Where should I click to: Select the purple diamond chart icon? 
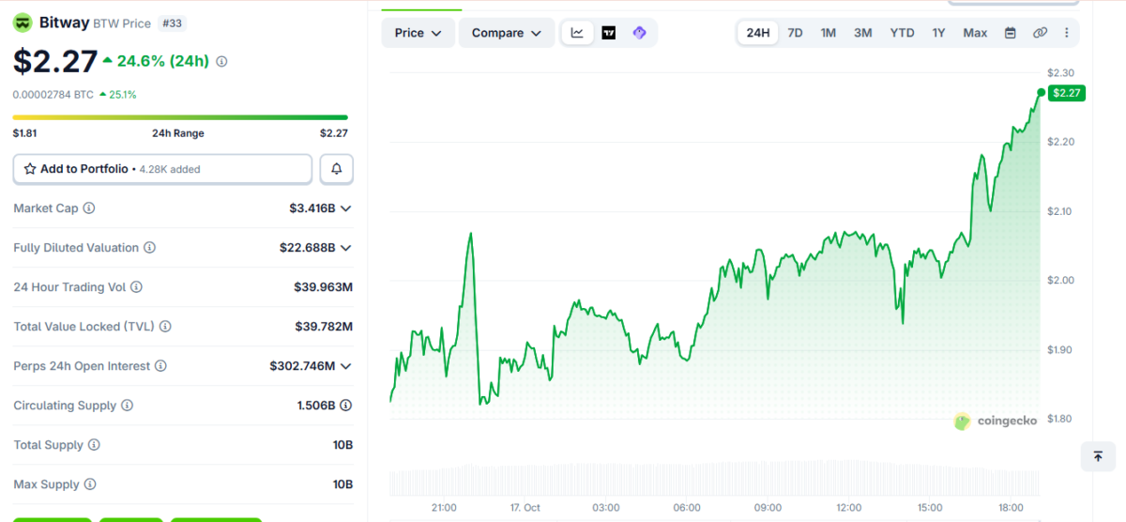coord(639,33)
